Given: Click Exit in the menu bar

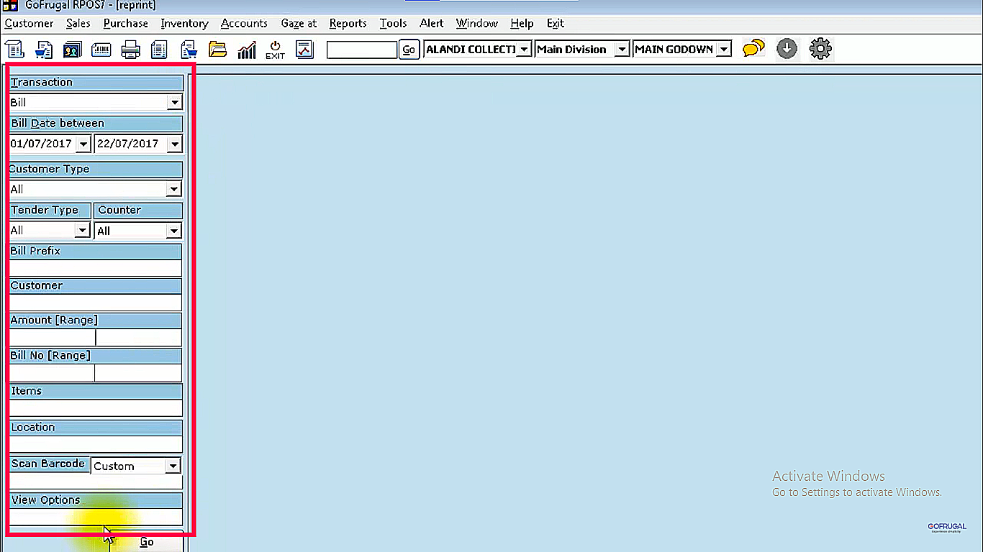Looking at the screenshot, I should pos(556,23).
